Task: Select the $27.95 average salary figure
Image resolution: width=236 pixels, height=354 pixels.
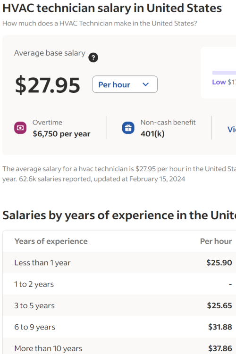Action: (x=48, y=85)
